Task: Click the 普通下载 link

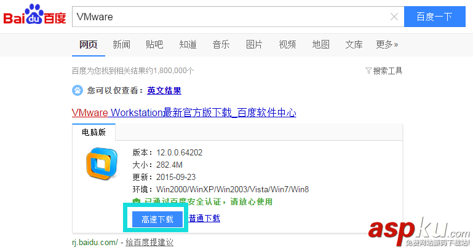Action: click(x=205, y=218)
